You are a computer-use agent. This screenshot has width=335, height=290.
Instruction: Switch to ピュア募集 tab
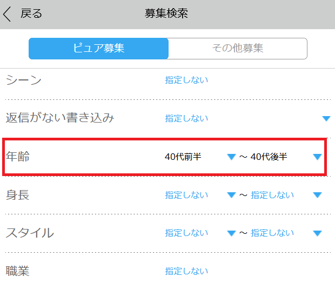pos(99,48)
